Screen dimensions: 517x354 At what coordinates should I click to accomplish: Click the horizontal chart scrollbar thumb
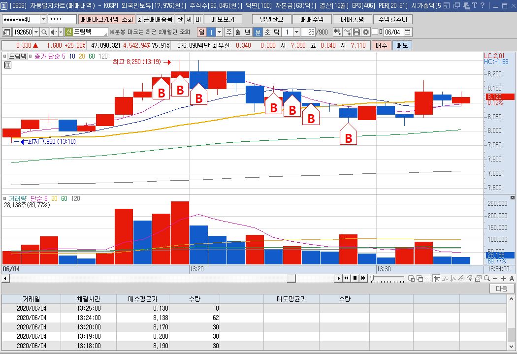click(291, 279)
